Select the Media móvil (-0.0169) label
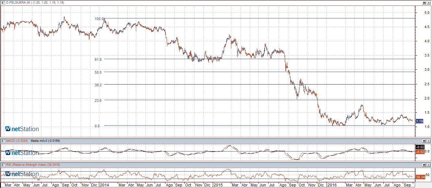The height and width of the screenshot is (188, 432). click(x=46, y=141)
